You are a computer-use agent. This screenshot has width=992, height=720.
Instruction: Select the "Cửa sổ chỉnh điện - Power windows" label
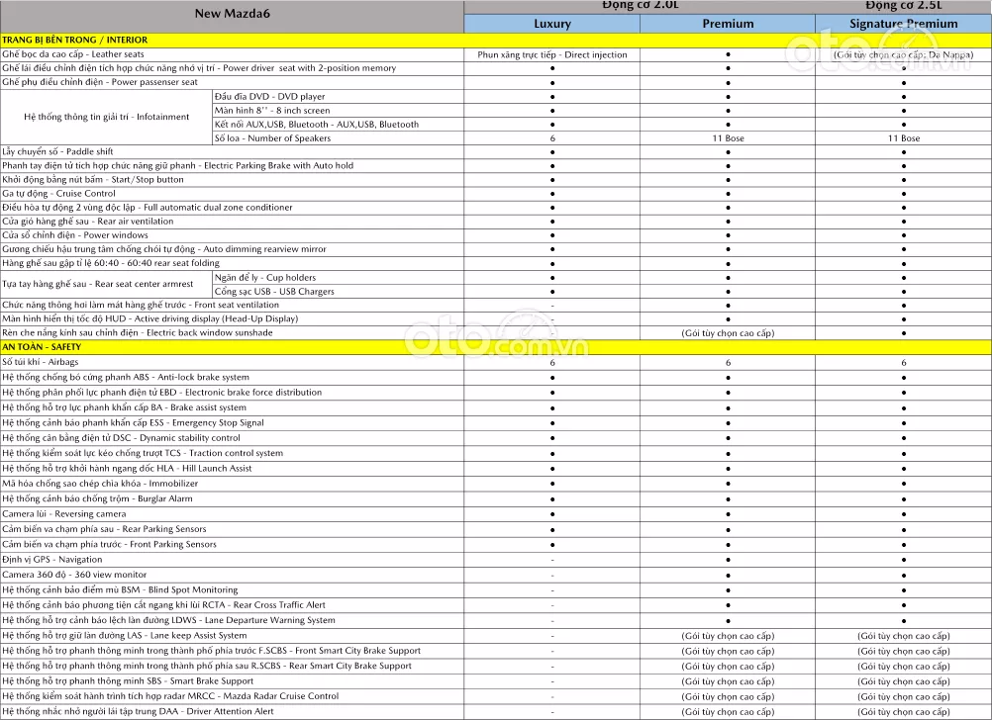point(74,235)
